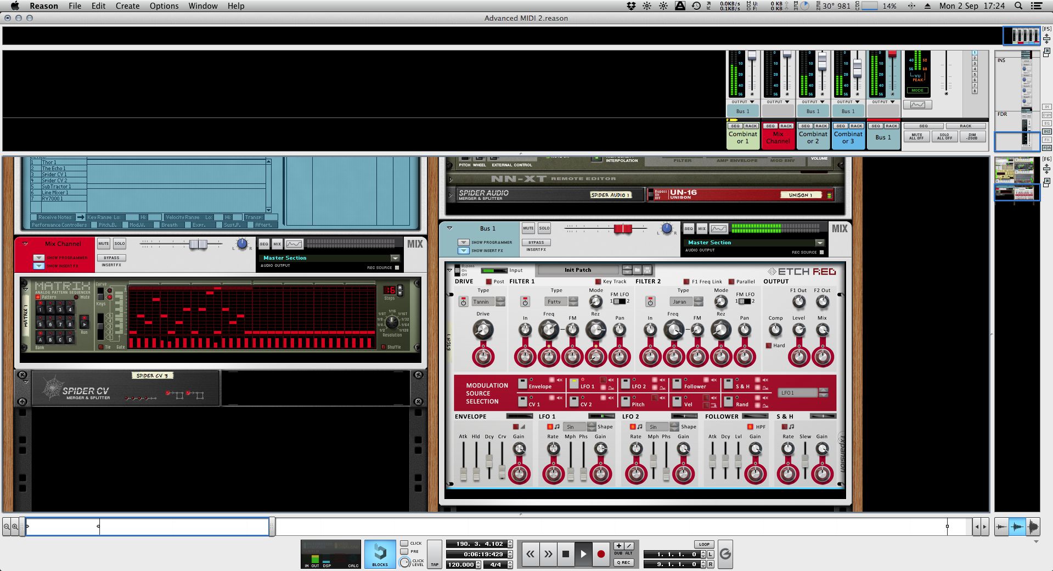Click Solo All Off in master section
This screenshot has height=571, width=1053.
pos(944,136)
